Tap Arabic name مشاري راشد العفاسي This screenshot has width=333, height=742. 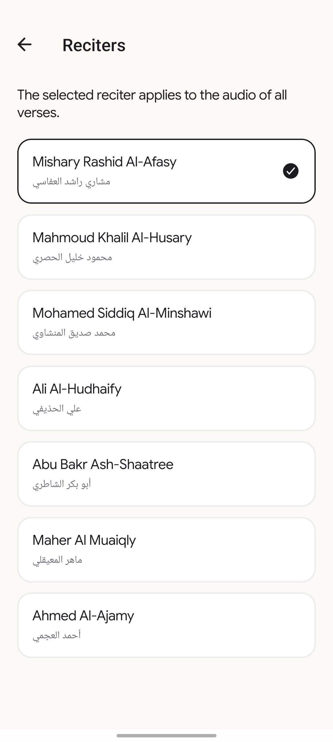(x=72, y=181)
